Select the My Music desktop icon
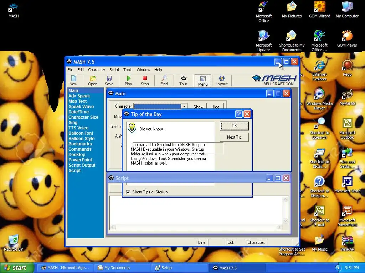The width and height of the screenshot is (365, 273). click(x=320, y=243)
